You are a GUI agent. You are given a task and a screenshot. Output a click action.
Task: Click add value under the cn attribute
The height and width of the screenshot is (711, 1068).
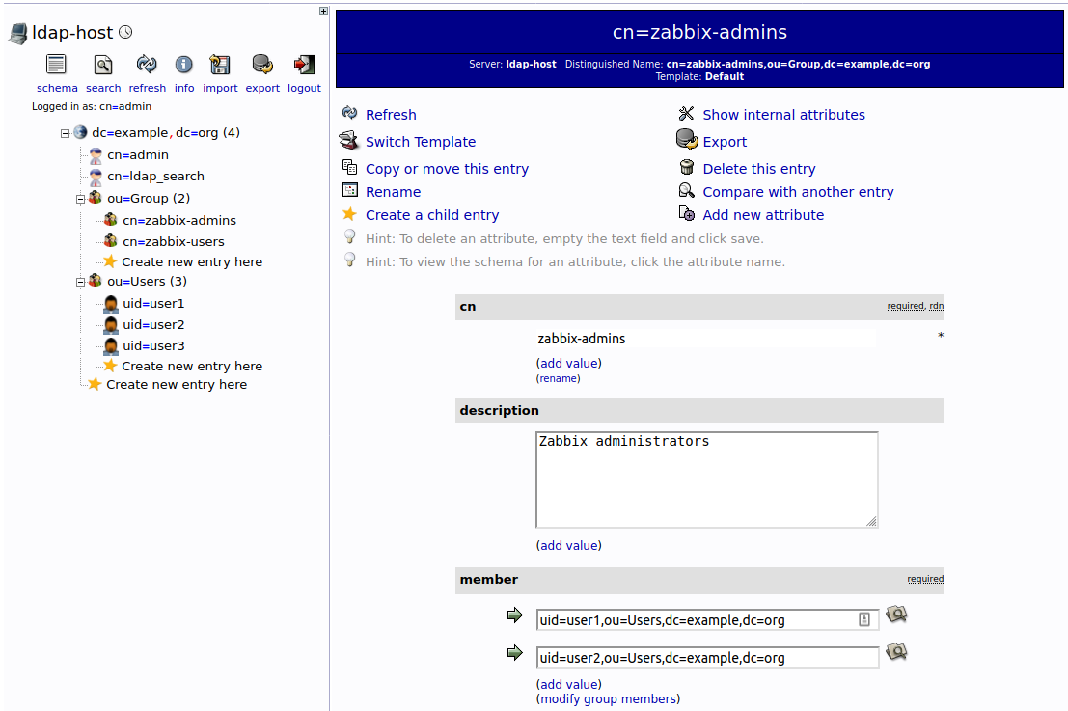(569, 363)
